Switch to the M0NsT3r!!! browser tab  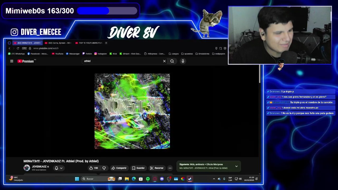[x=27, y=43]
